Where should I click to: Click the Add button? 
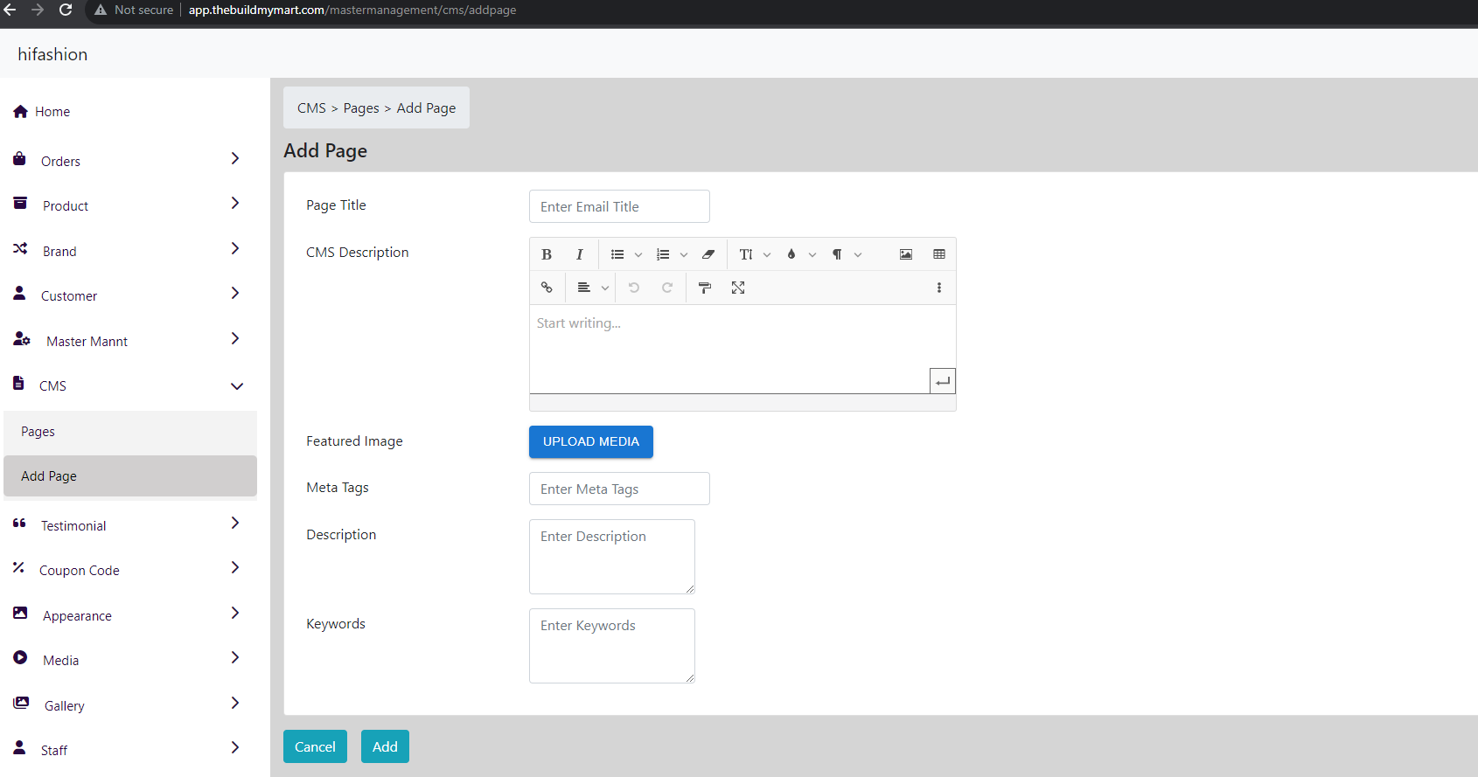[x=385, y=746]
